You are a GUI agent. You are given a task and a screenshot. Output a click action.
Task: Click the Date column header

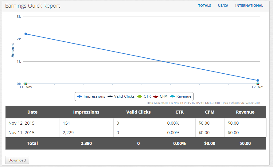click(32, 112)
